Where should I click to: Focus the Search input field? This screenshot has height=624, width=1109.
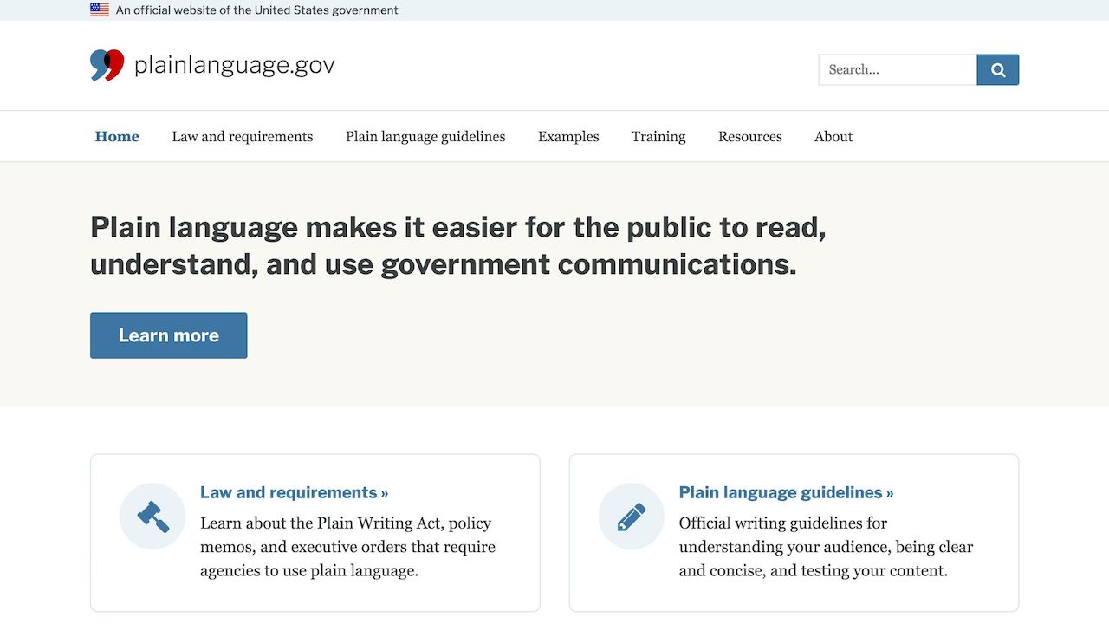click(x=898, y=70)
